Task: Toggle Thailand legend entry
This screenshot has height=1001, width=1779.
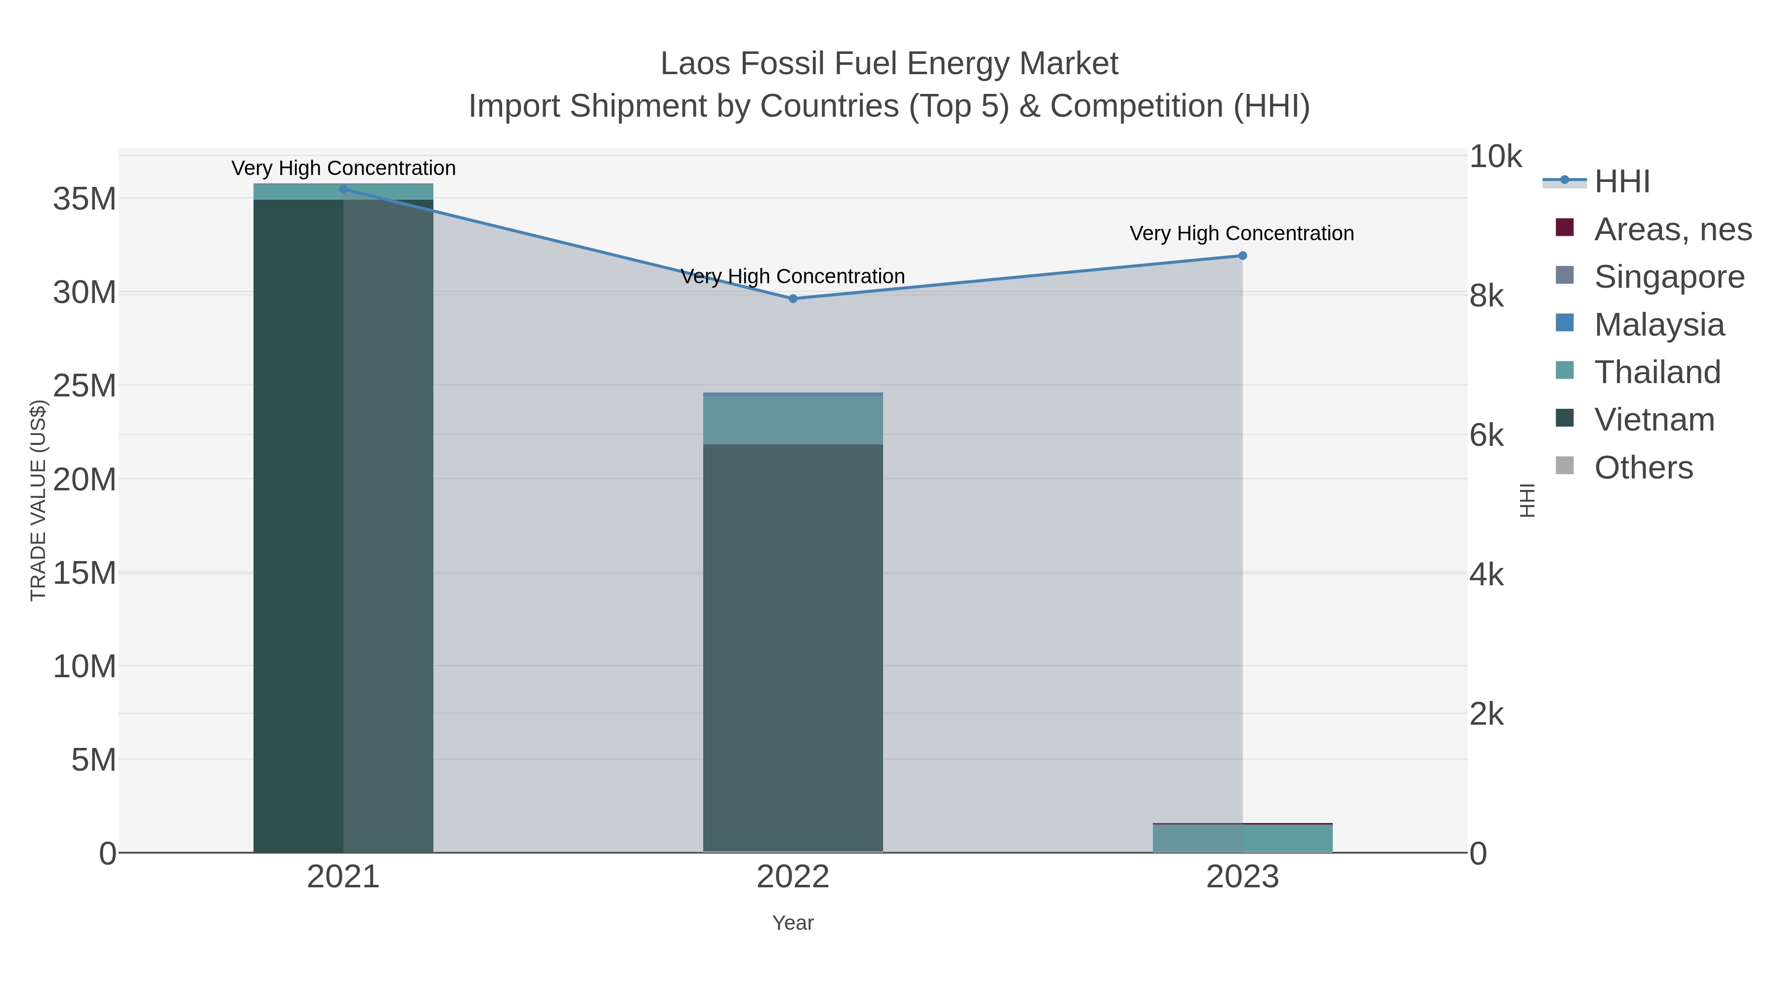Action: pyautogui.click(x=1638, y=372)
